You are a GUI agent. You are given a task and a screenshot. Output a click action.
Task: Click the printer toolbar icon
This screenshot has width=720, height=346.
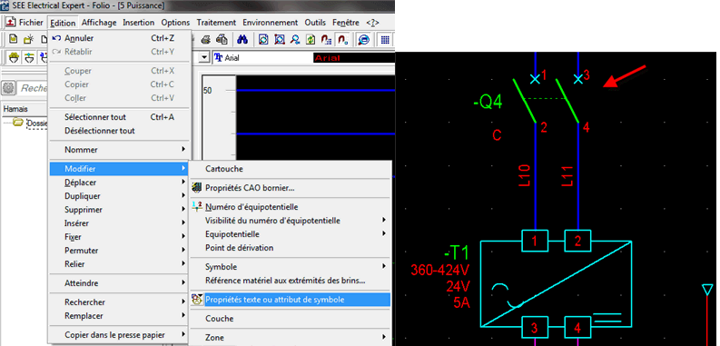coord(206,40)
